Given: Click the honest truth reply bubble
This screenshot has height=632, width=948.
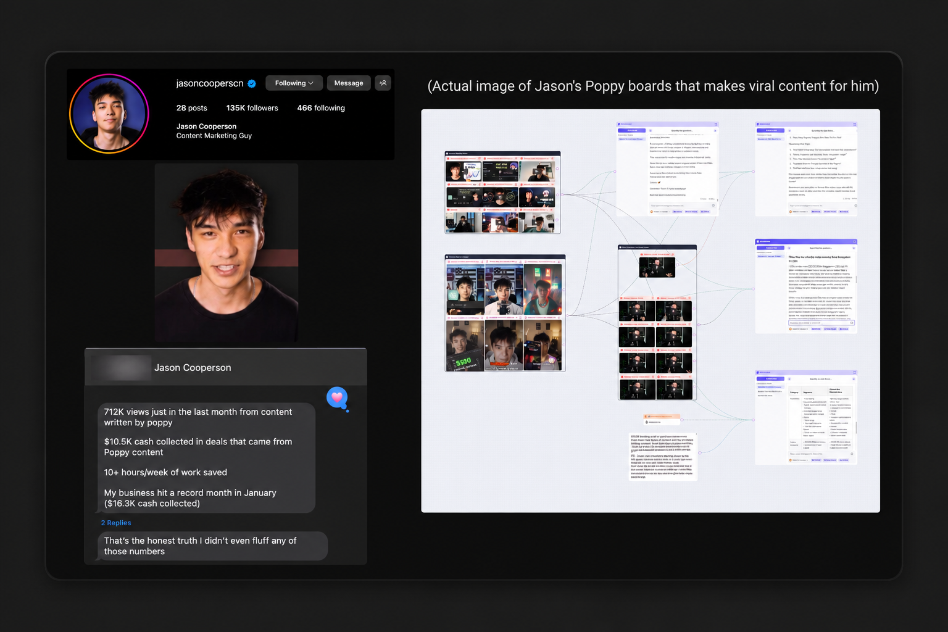Looking at the screenshot, I should [212, 546].
